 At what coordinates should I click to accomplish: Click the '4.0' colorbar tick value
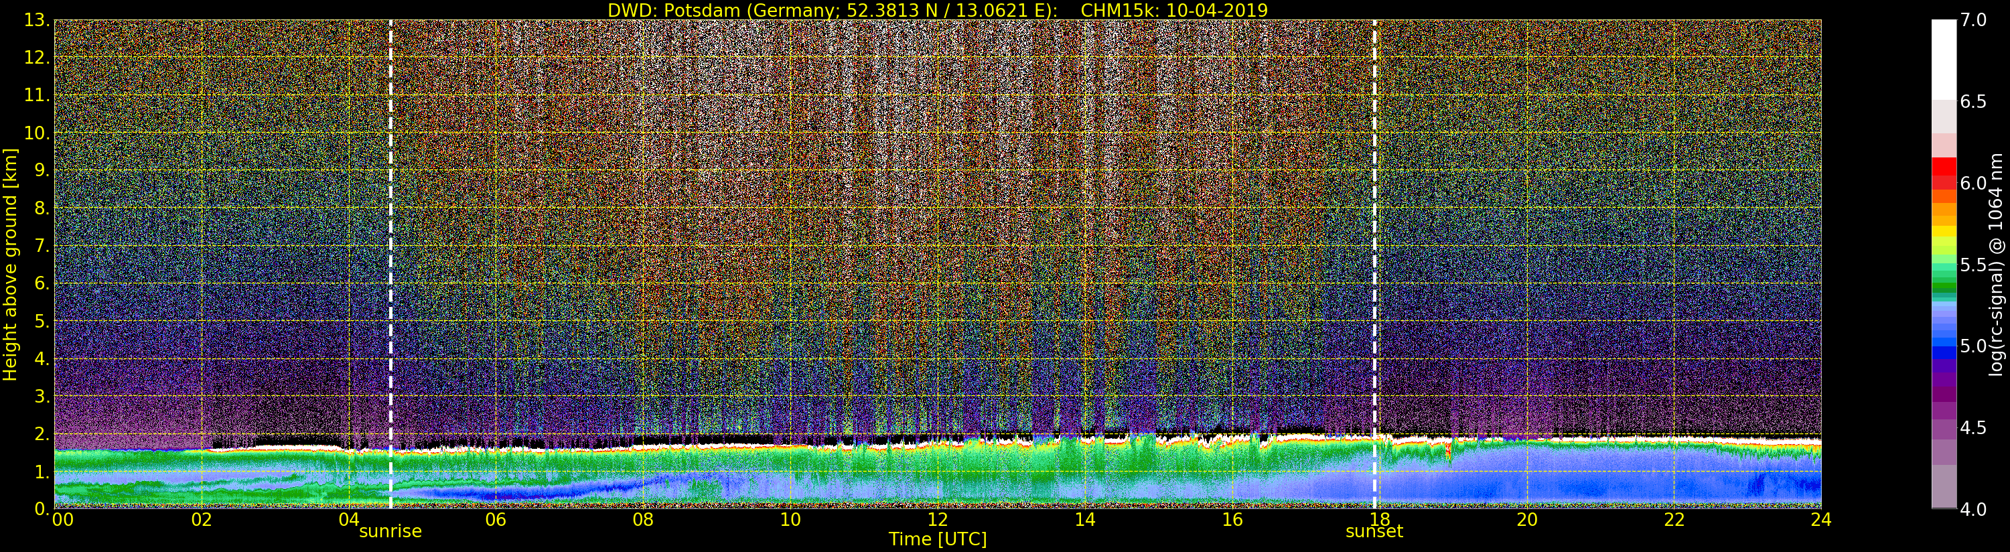click(x=1973, y=509)
